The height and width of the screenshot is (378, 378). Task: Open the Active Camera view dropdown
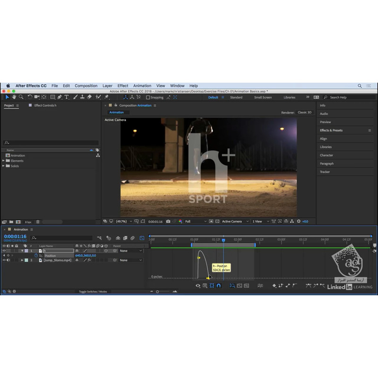(x=233, y=221)
